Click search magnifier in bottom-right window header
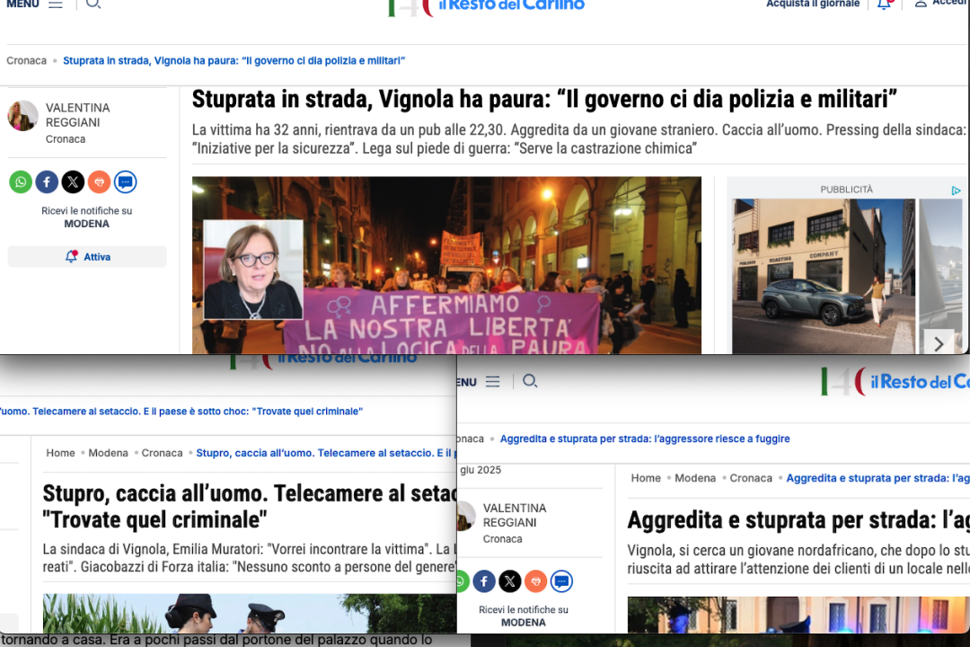Viewport: 970px width, 647px height. (530, 381)
